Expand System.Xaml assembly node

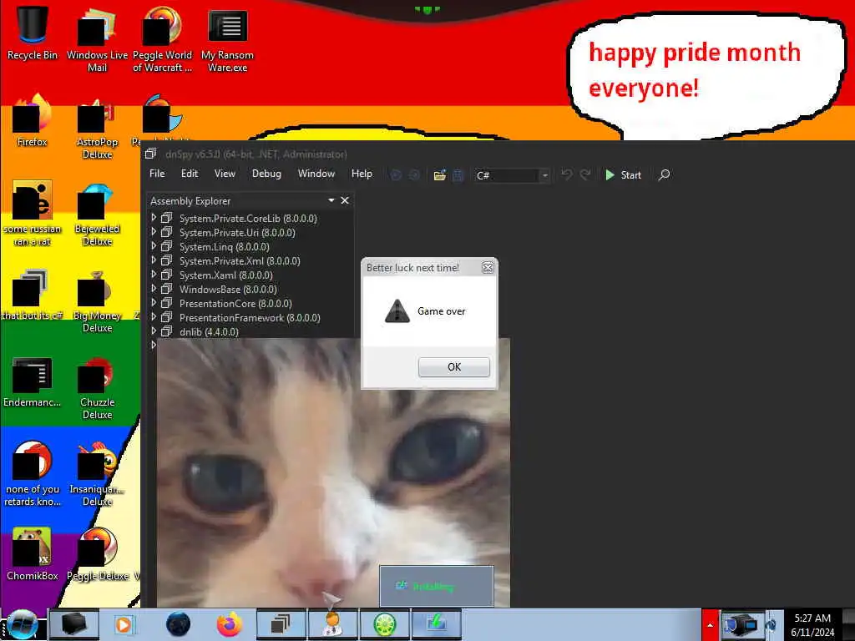click(x=154, y=274)
